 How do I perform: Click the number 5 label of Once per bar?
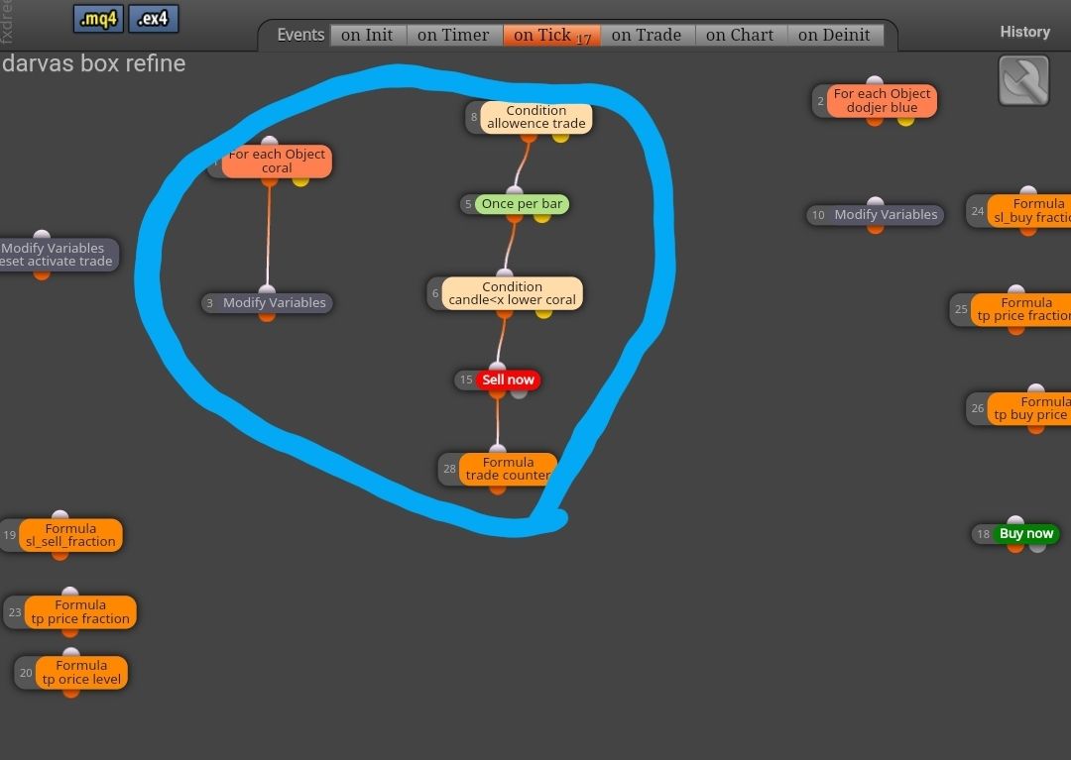point(468,204)
